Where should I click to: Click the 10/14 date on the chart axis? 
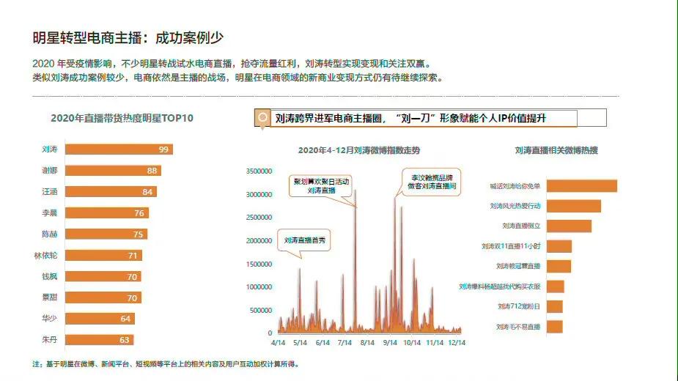[412, 341]
